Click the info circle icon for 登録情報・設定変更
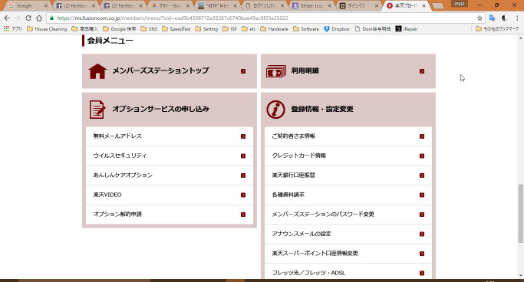The height and width of the screenshot is (282, 524). [275, 109]
